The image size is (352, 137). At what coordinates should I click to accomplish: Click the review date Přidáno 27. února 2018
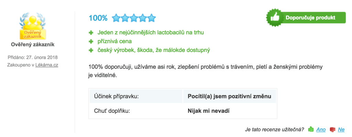point(33,57)
